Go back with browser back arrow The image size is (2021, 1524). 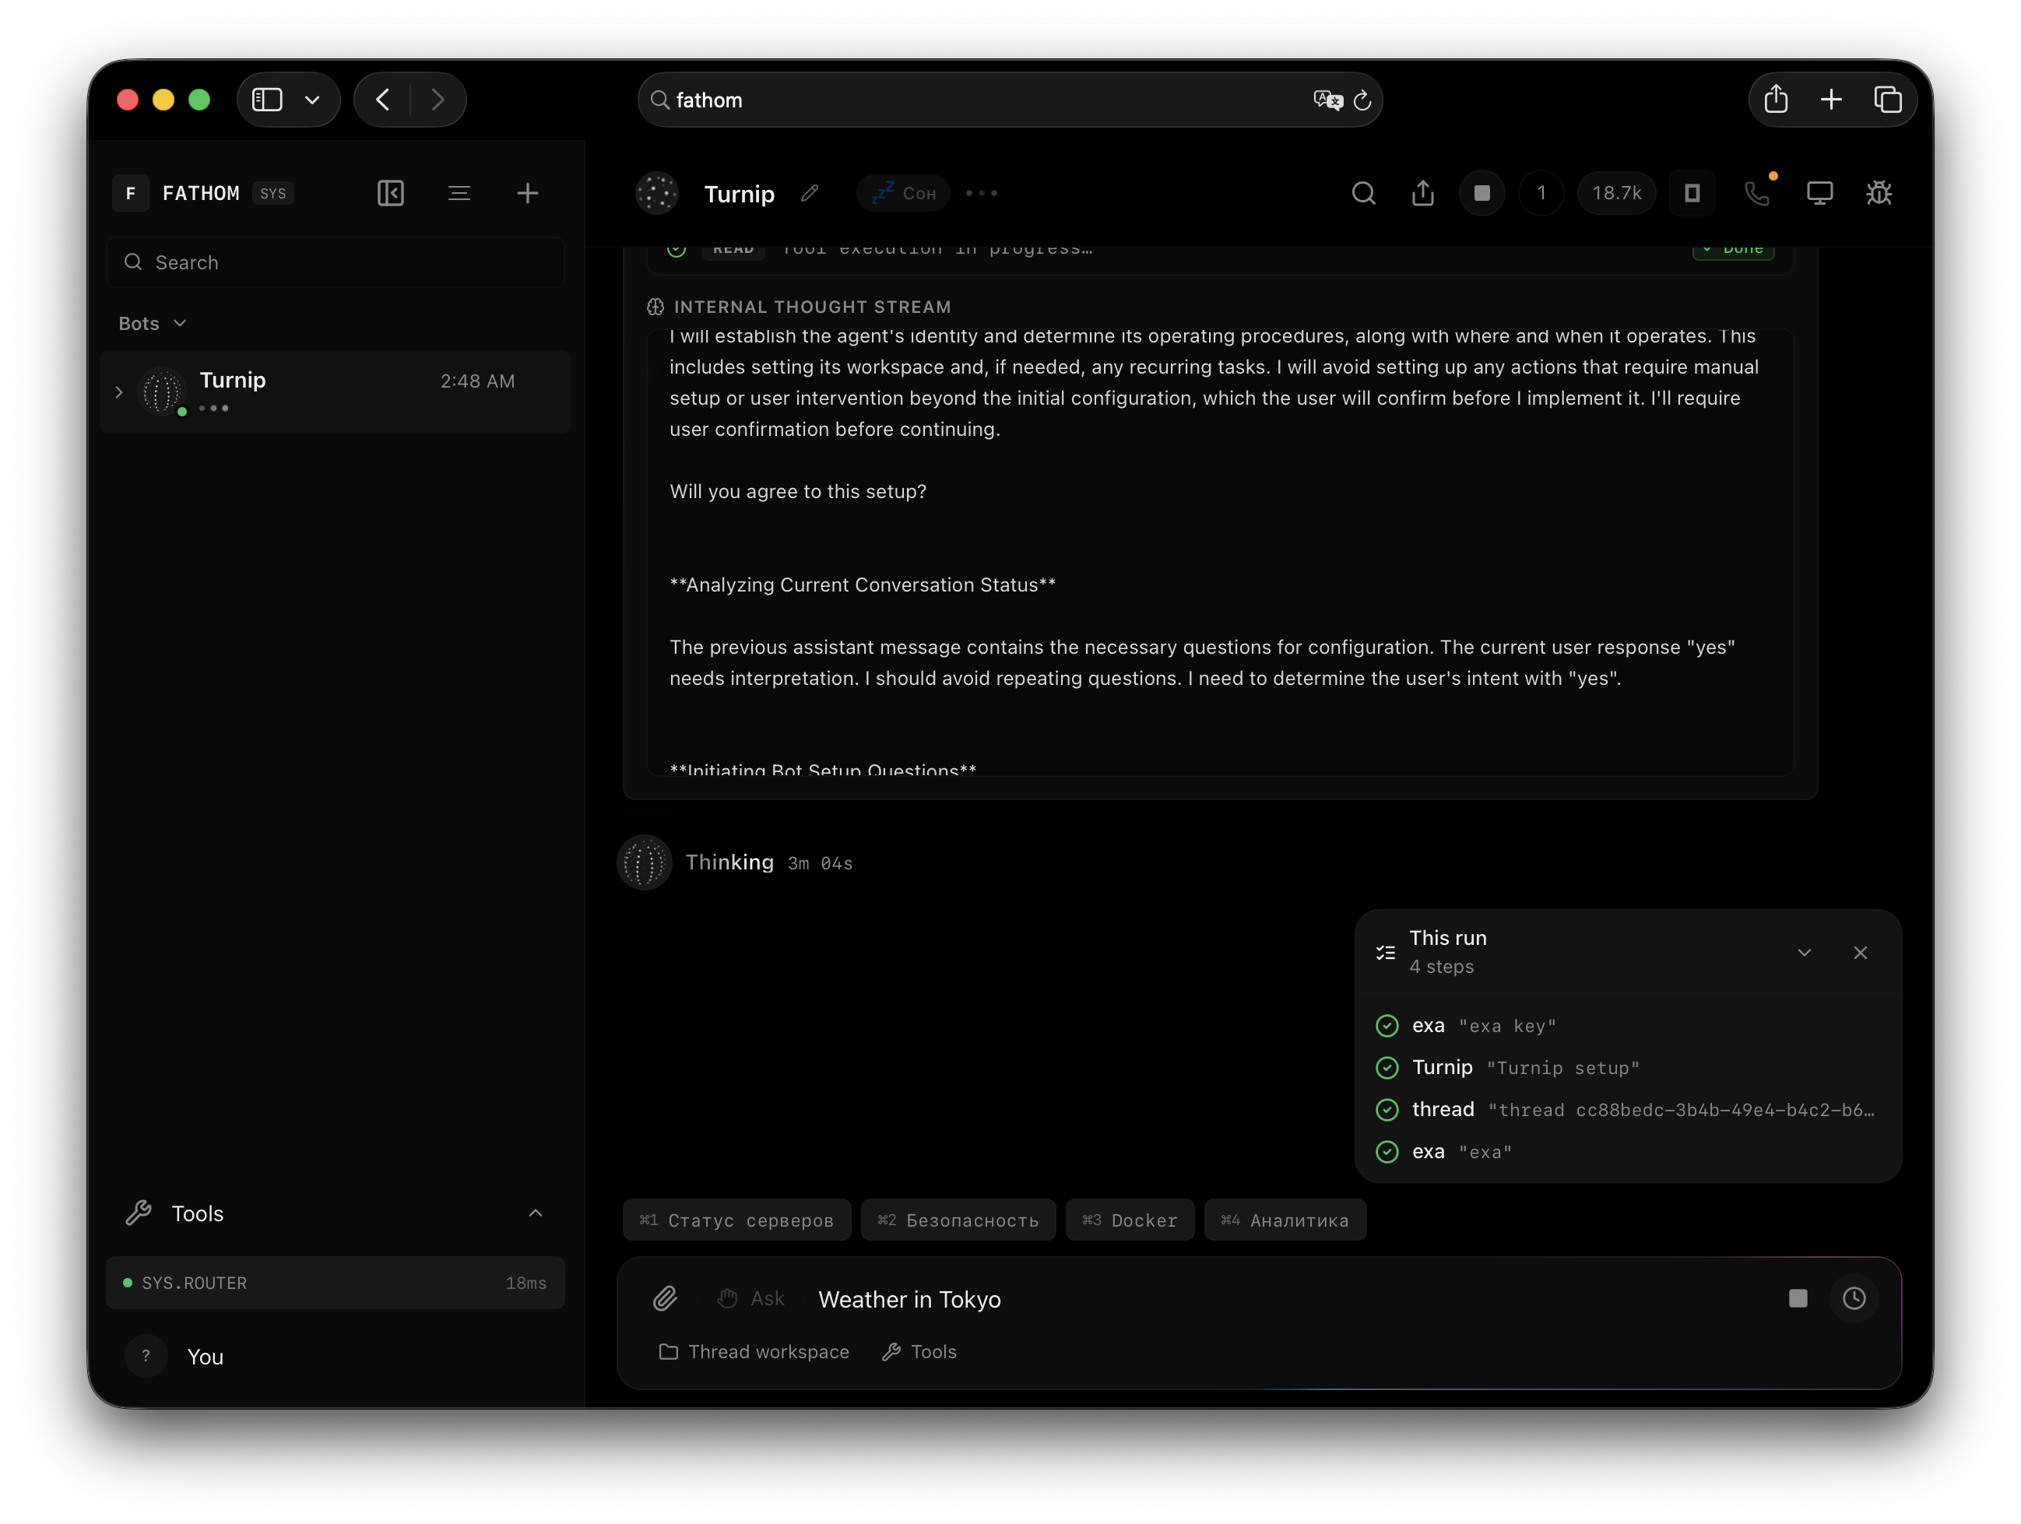point(383,100)
